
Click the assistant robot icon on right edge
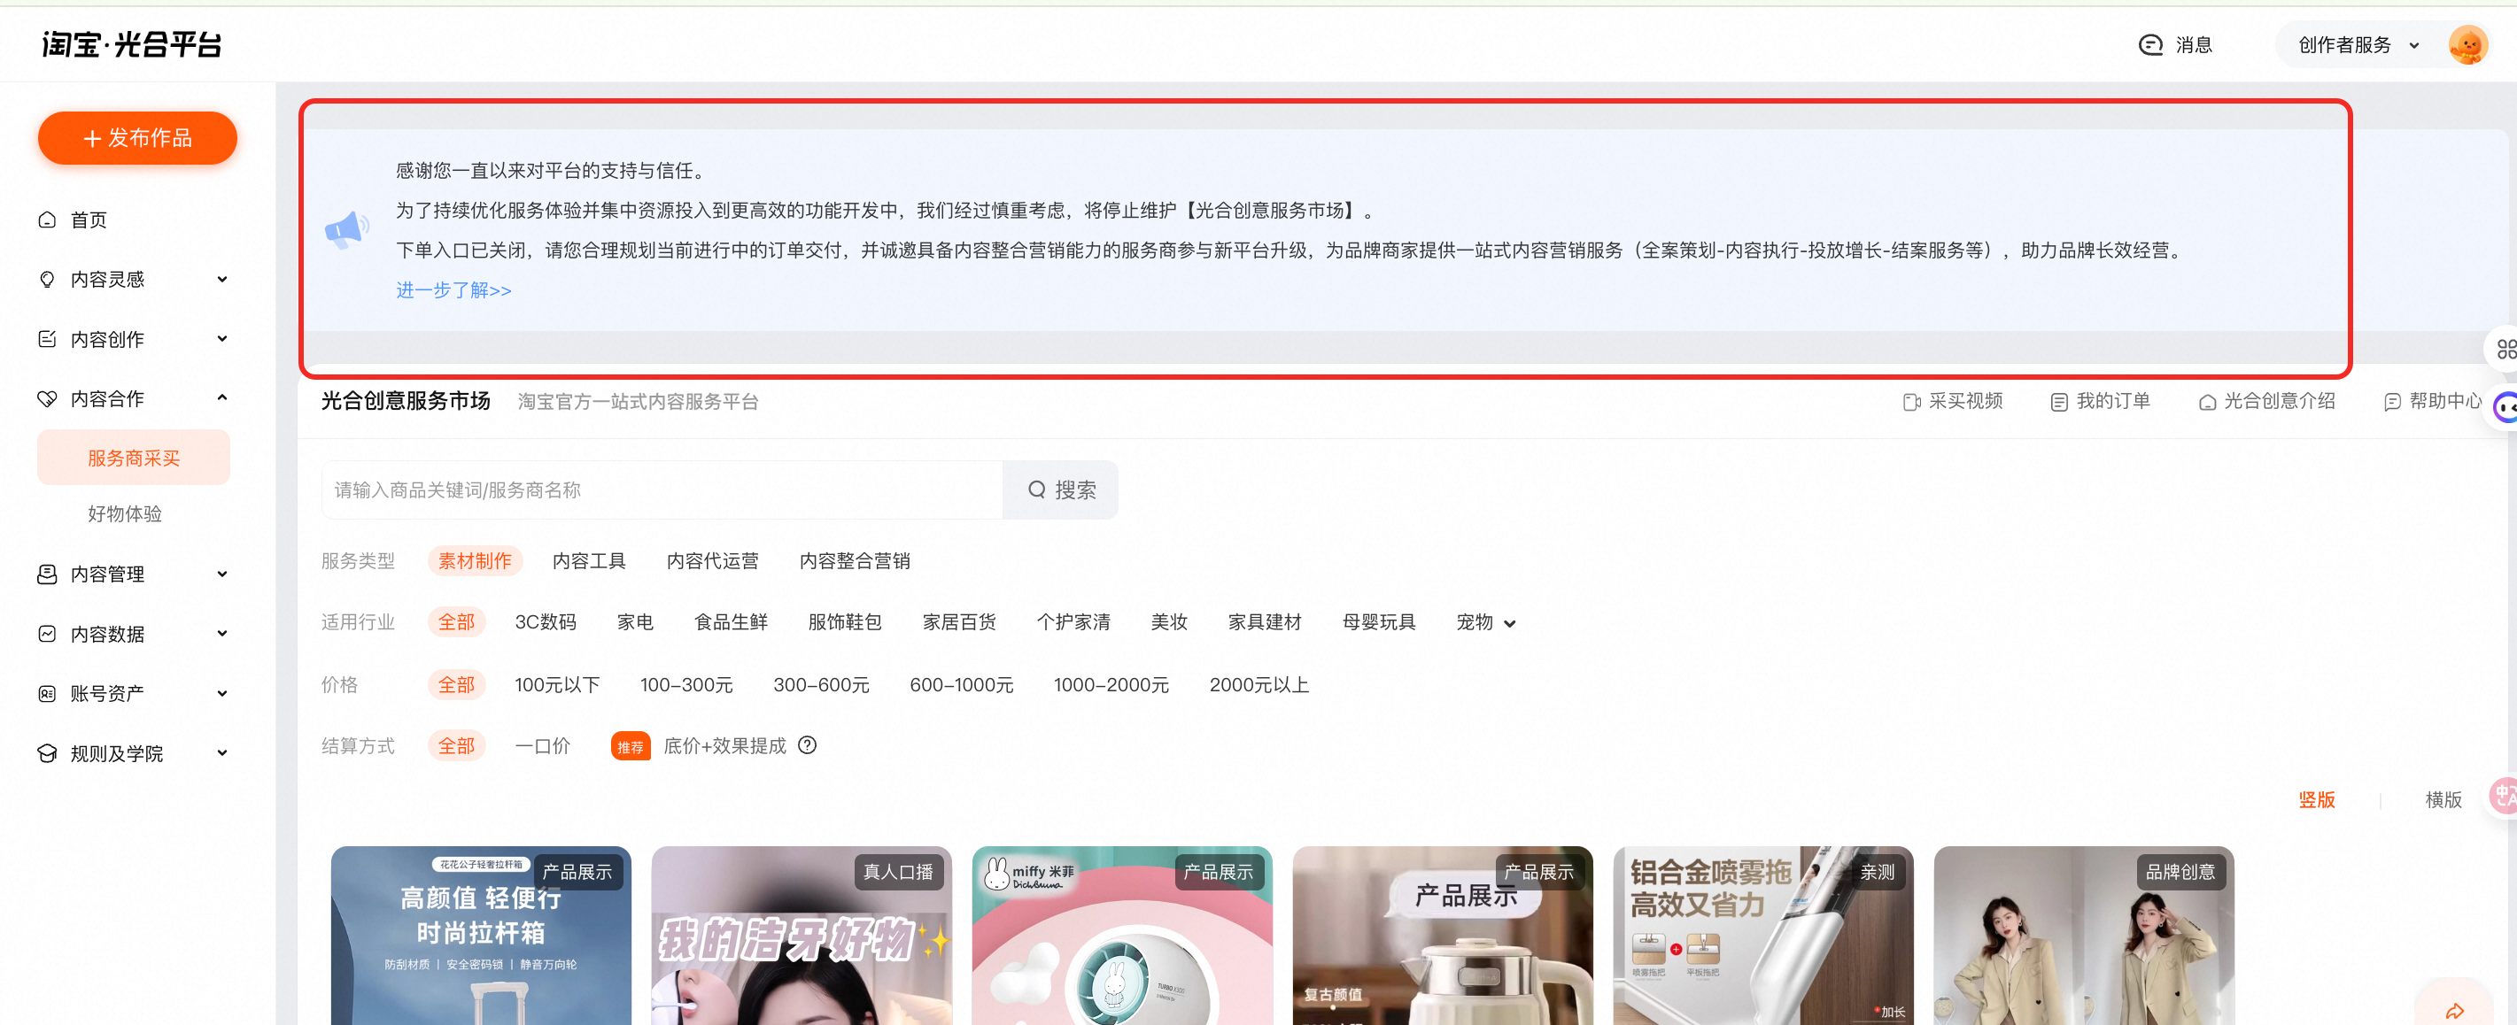point(2505,406)
